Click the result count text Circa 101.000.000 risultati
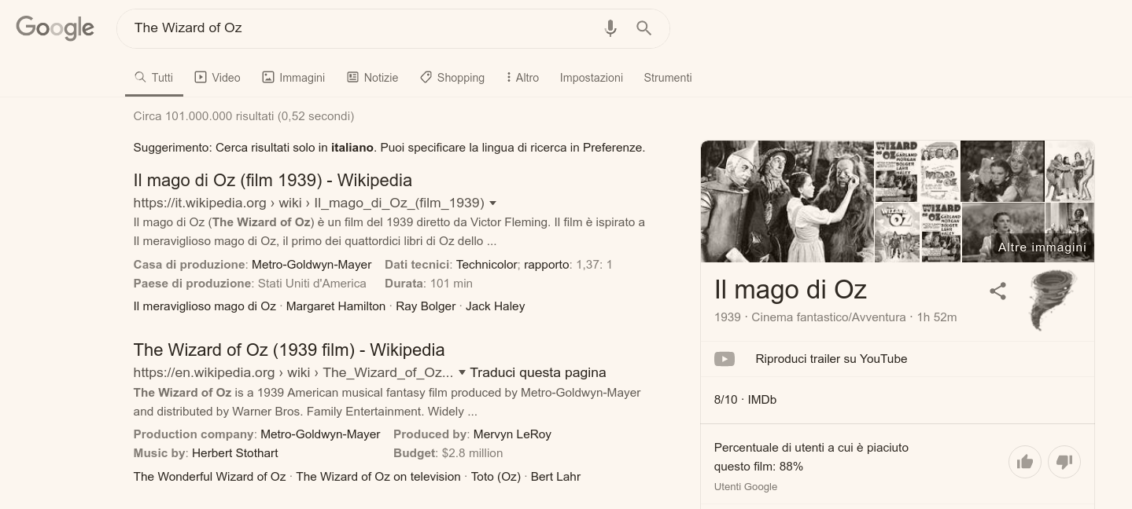 pos(244,116)
